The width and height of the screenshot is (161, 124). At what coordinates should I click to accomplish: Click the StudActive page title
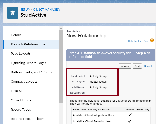(34, 15)
